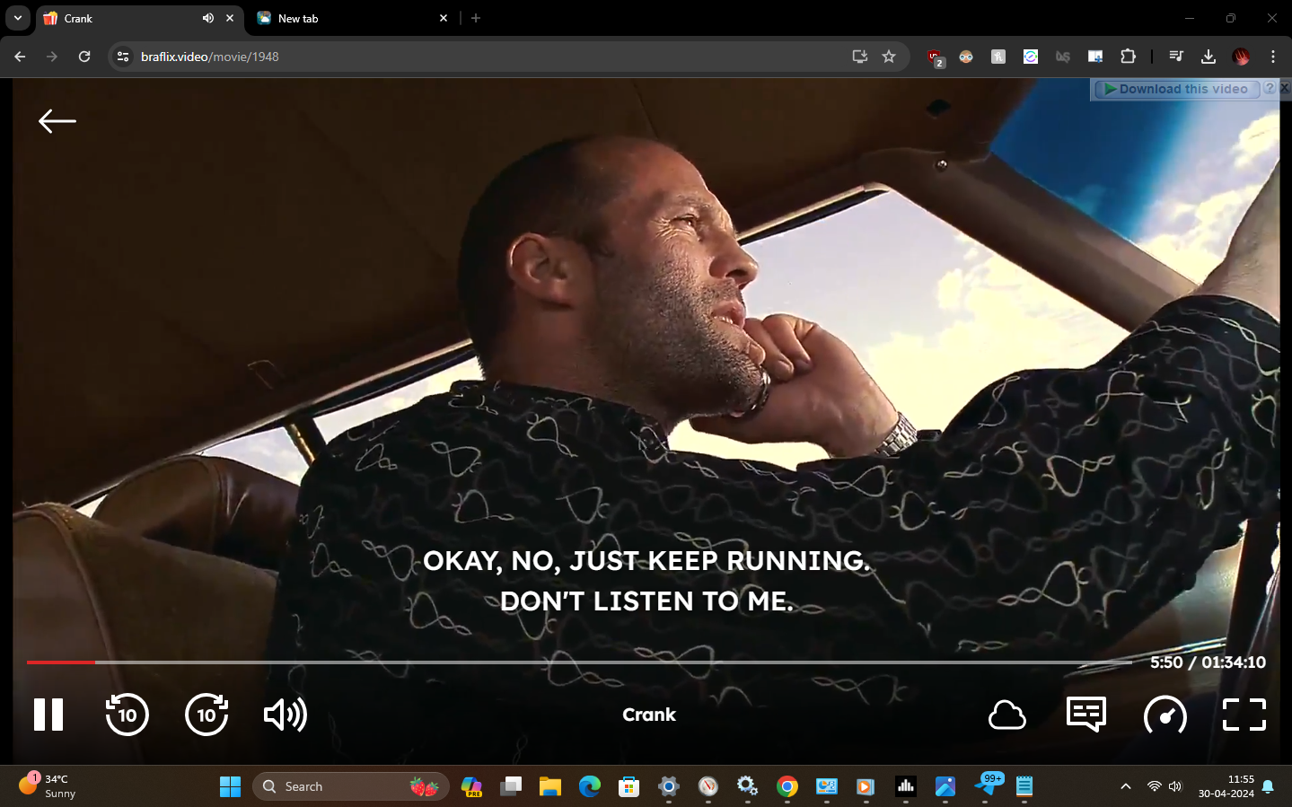Open Wi-Fi network settings in the tray
This screenshot has height=807, width=1292.
tap(1154, 786)
